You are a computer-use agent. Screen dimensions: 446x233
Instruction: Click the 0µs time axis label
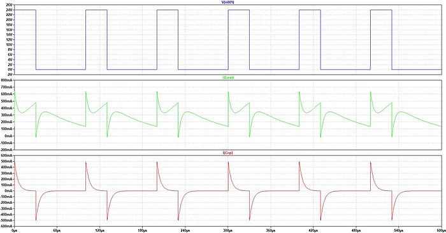click(x=15, y=230)
